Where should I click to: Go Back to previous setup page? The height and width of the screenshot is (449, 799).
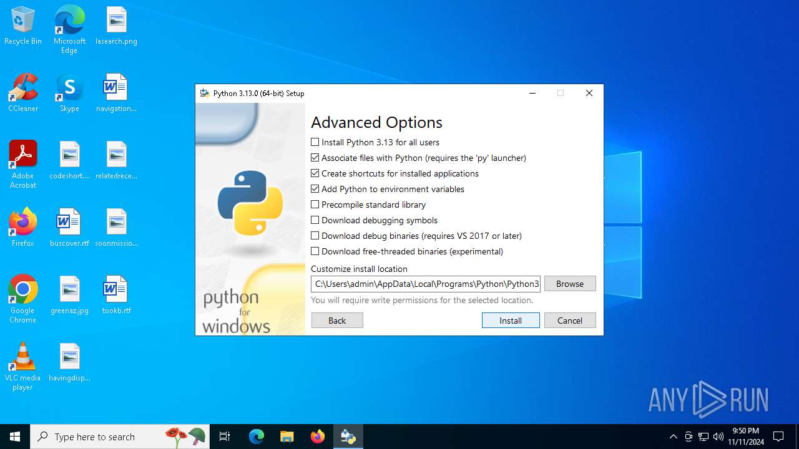point(337,320)
